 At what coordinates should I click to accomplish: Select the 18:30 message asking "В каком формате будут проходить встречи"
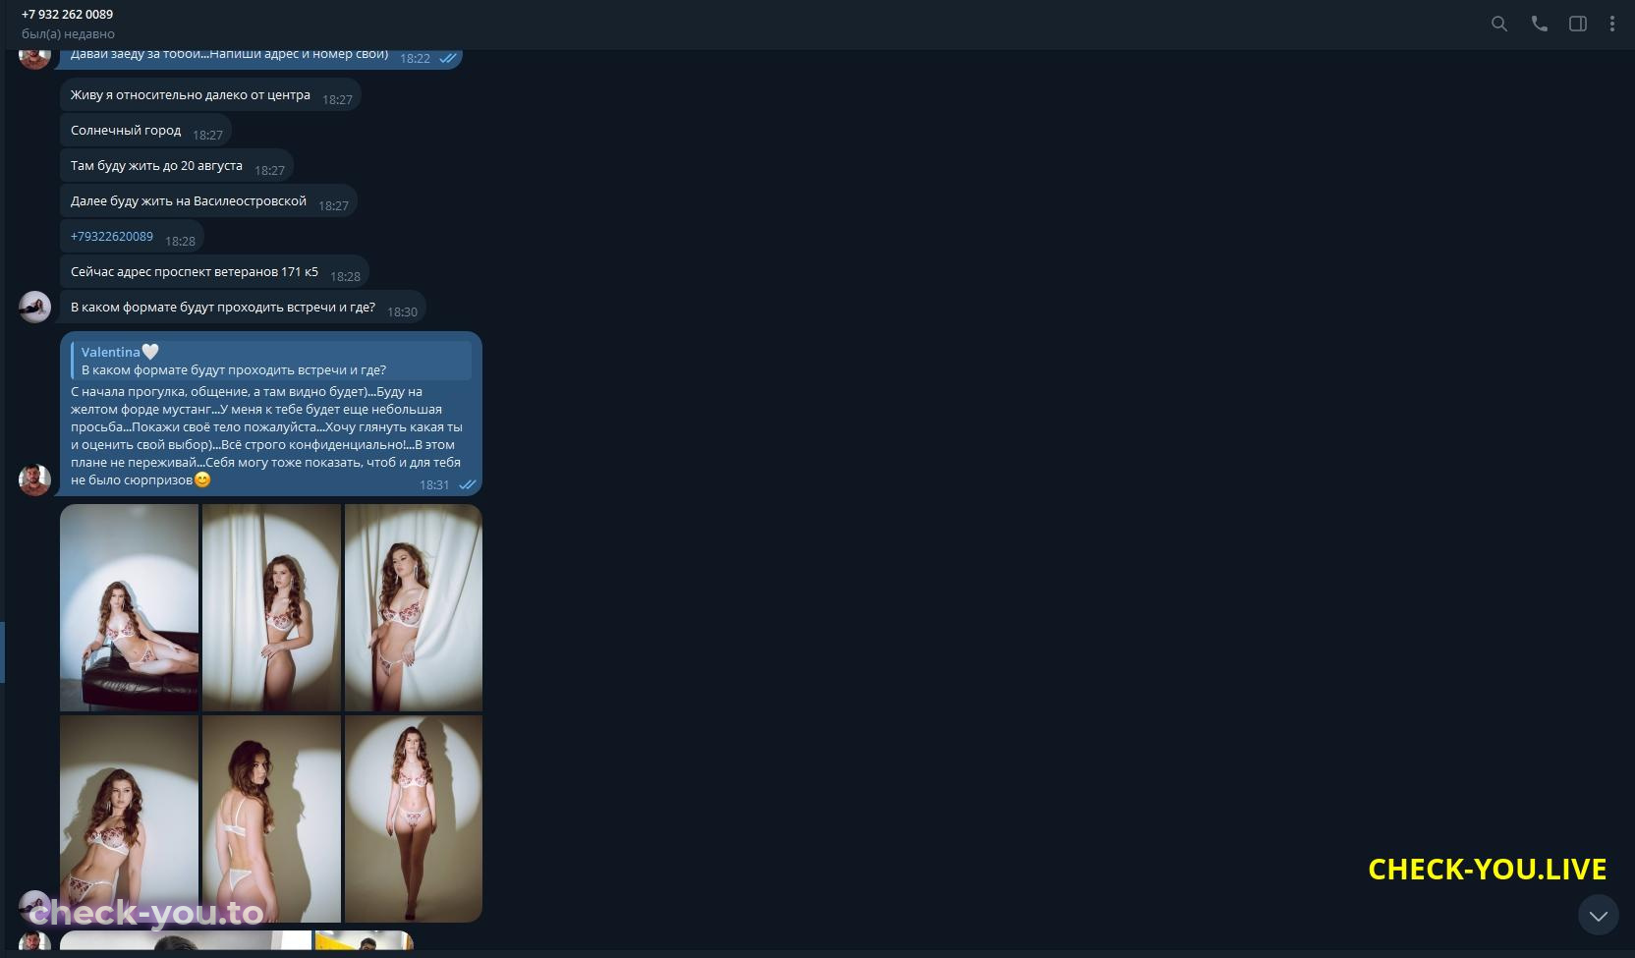(x=243, y=308)
